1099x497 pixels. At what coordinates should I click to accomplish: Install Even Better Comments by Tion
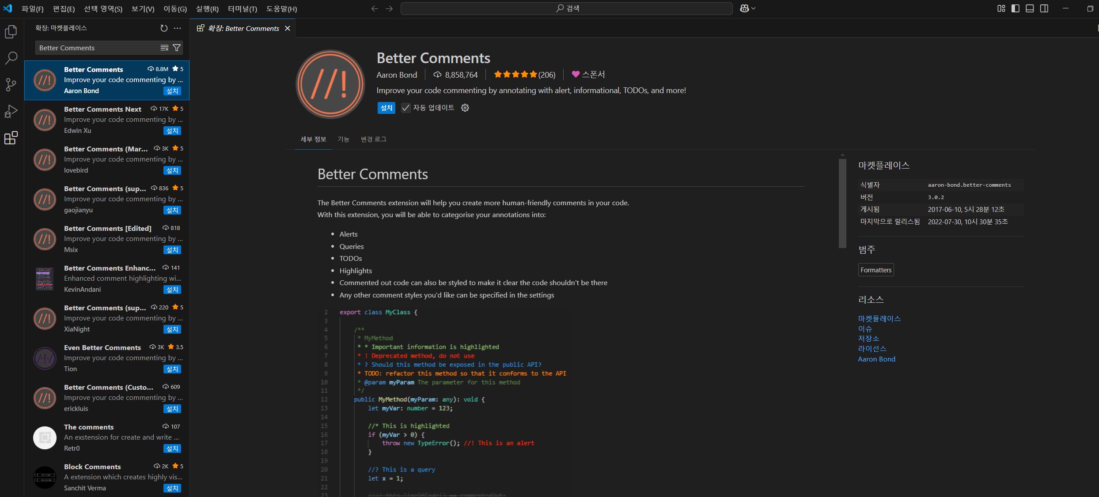click(172, 369)
